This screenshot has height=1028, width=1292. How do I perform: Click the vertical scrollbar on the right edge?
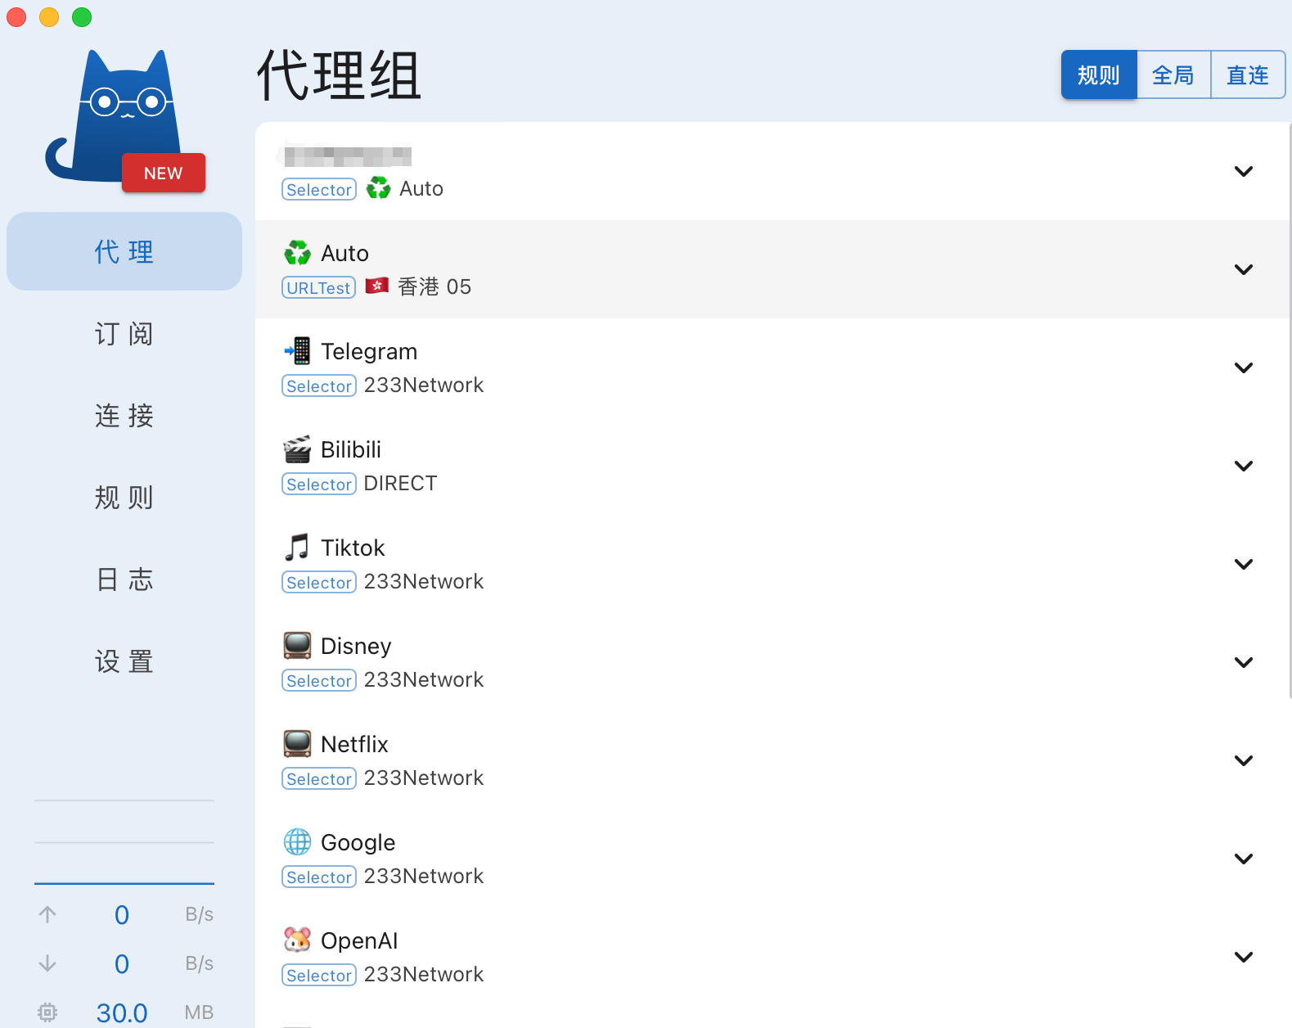pyautogui.click(x=1289, y=409)
